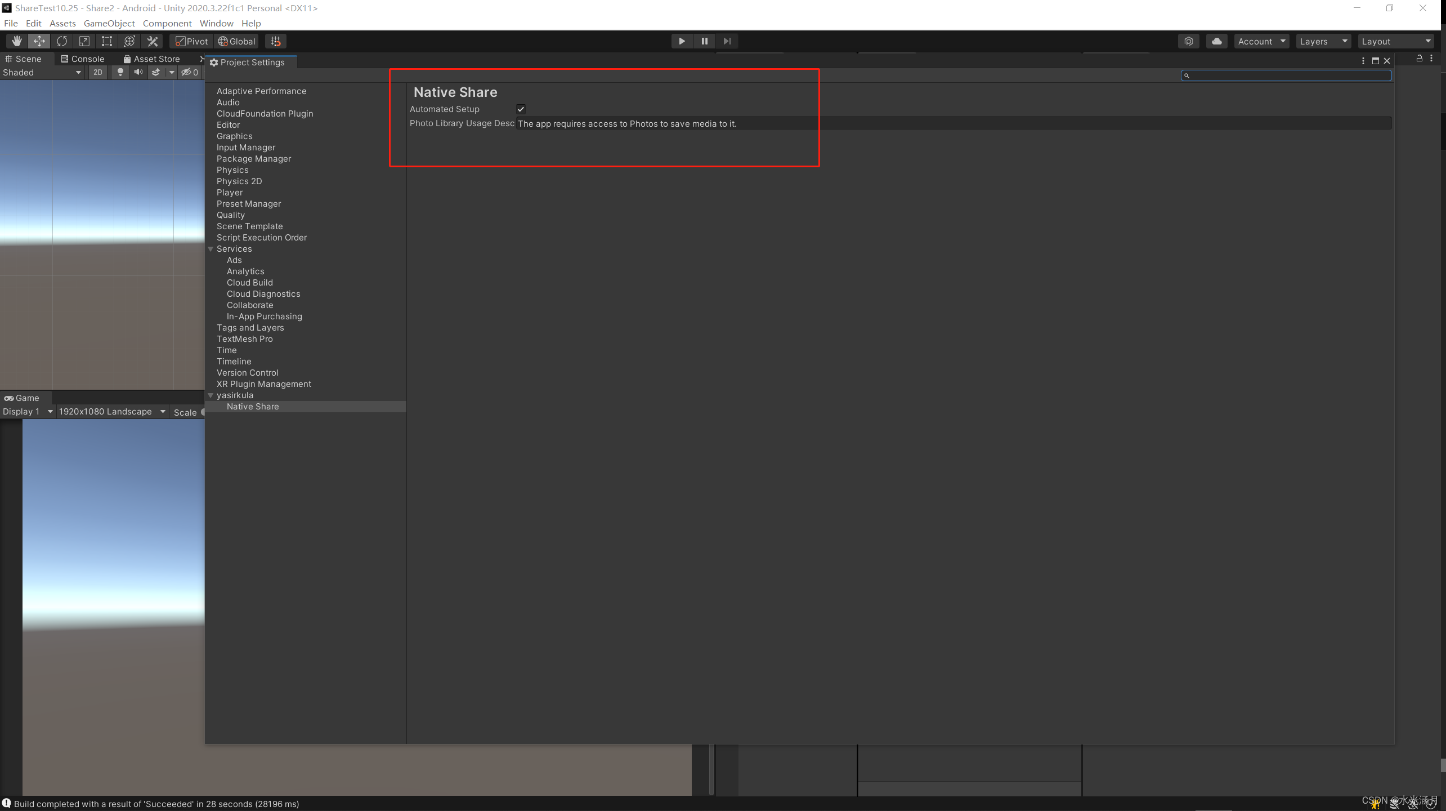
Task: Pause the game playback
Action: [704, 41]
